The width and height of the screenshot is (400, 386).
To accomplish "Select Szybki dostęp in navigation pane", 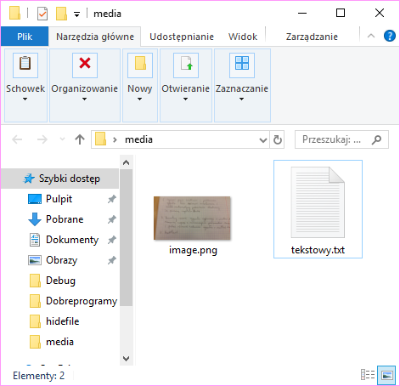I will 60,179.
